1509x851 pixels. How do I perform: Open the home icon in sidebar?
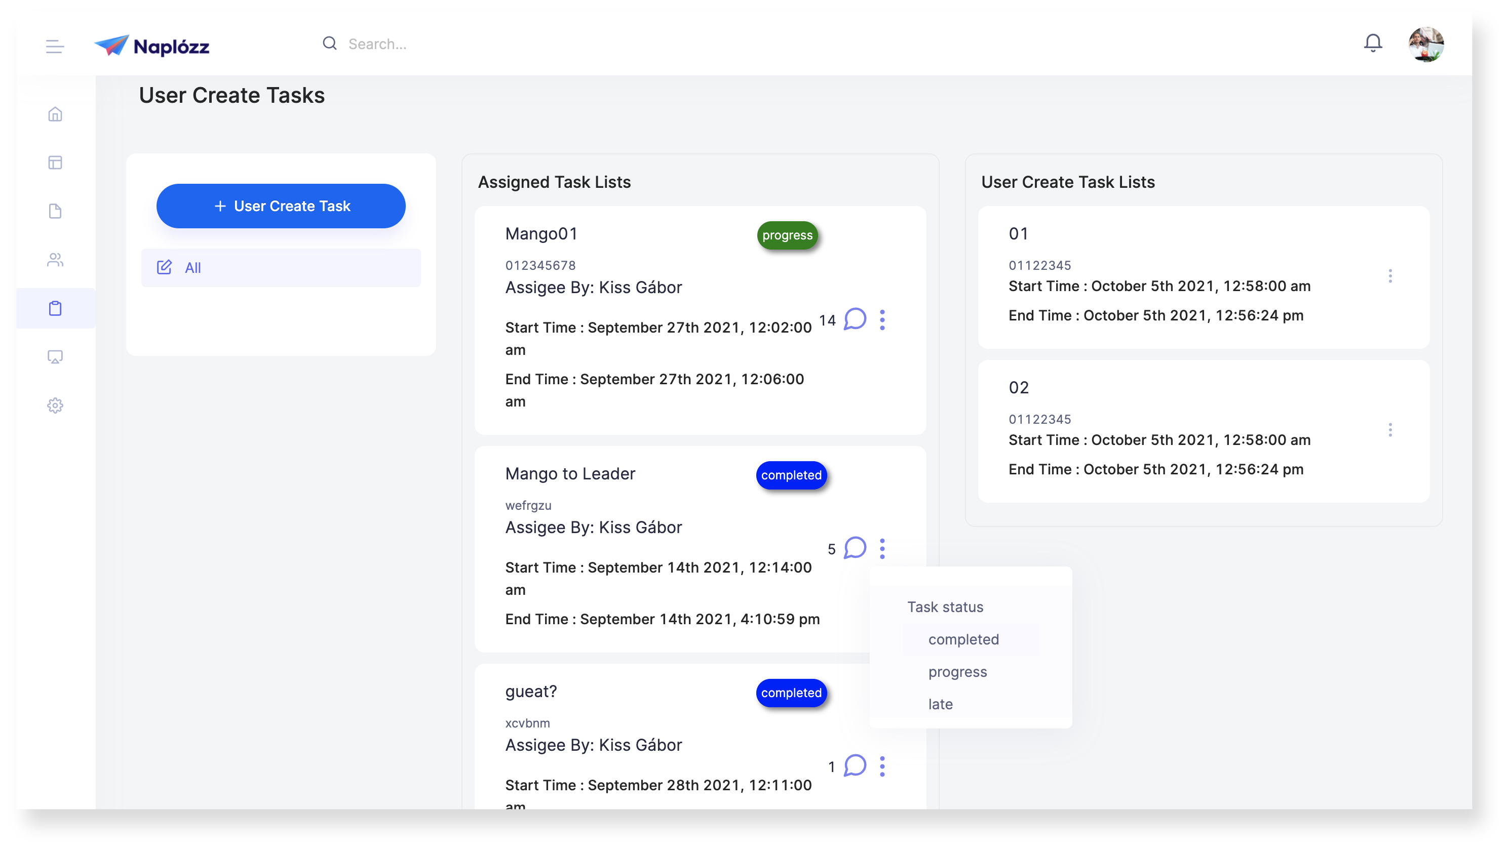(55, 114)
